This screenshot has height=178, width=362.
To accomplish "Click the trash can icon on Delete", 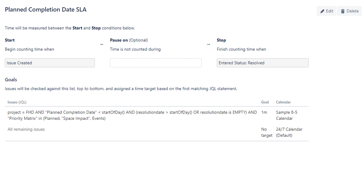I will pos(343,11).
